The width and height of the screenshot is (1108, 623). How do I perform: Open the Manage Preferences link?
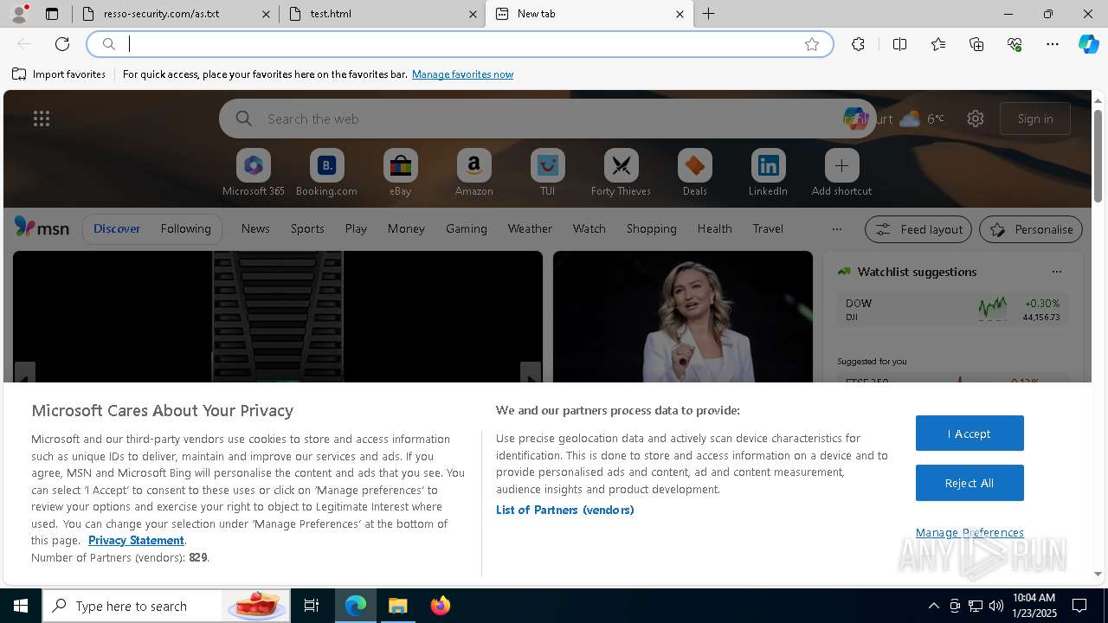[x=969, y=532]
